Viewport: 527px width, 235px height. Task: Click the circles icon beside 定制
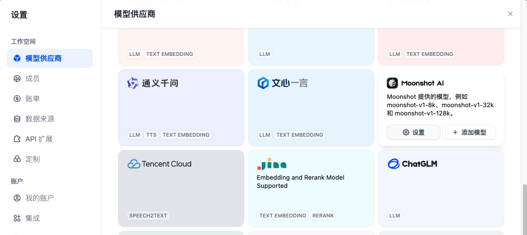[17, 159]
